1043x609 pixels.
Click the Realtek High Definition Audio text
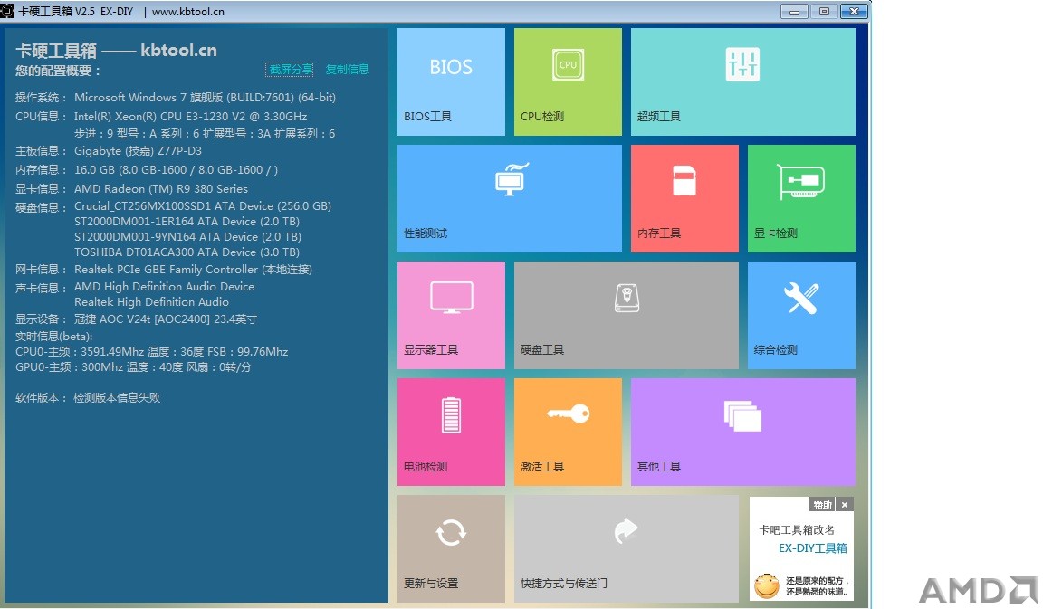tap(152, 302)
